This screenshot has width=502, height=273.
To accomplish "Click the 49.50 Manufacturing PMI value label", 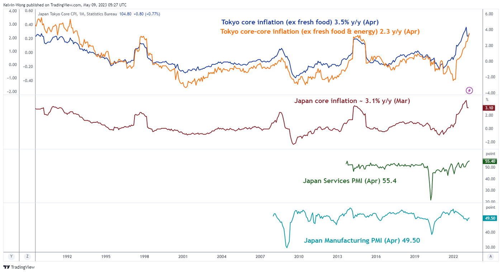I will tap(489, 218).
